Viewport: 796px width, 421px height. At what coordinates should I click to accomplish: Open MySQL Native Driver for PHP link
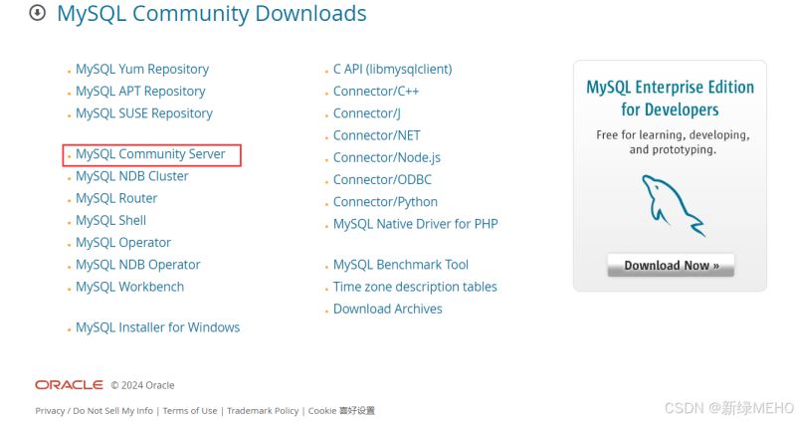[415, 224]
